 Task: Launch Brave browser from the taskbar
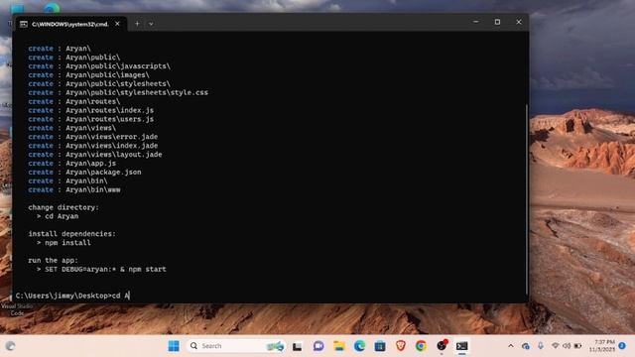(x=401, y=346)
